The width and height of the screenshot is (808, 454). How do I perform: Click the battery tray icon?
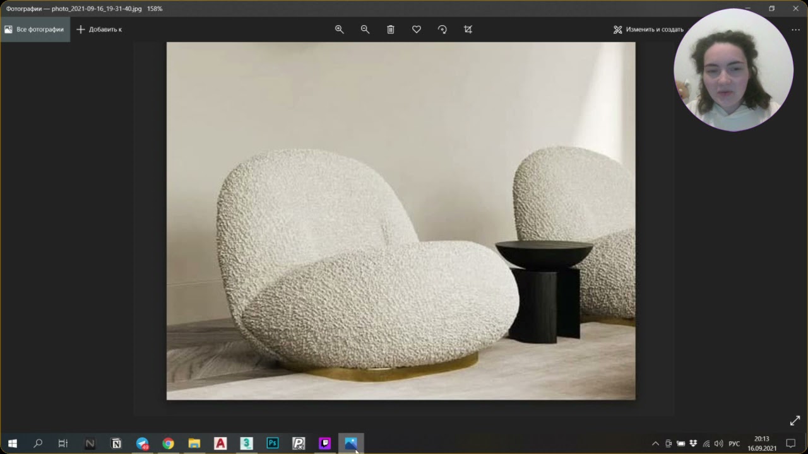(x=680, y=443)
